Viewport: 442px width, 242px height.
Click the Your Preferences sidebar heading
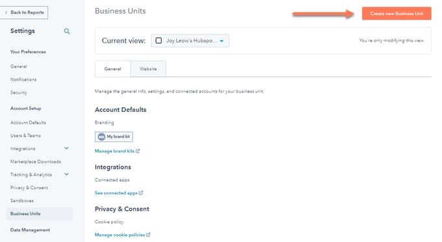coord(28,52)
